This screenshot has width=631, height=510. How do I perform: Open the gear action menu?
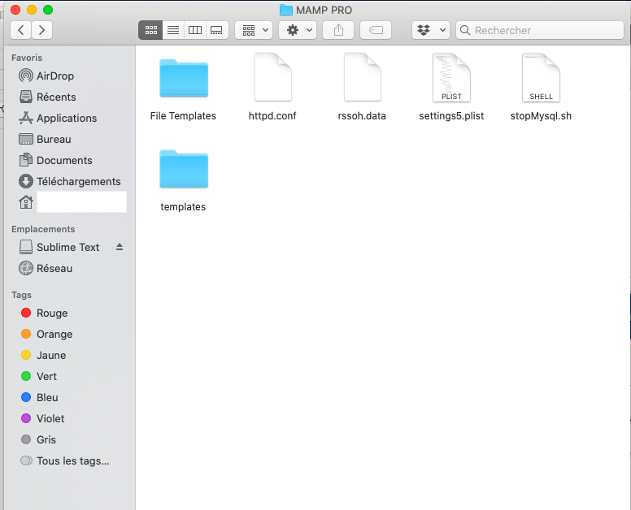coord(298,30)
